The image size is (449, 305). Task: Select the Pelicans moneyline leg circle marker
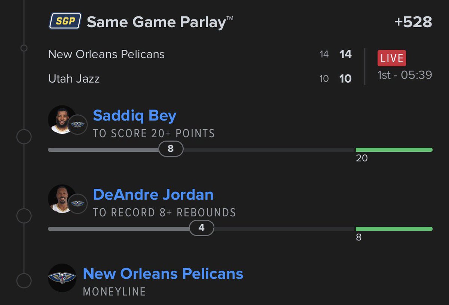coord(24,280)
